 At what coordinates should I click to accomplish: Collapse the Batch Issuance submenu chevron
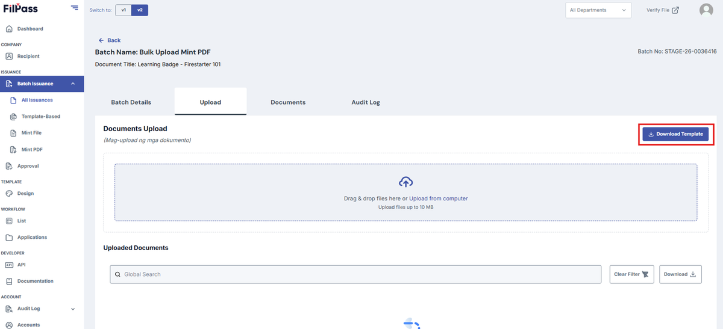[x=73, y=84]
